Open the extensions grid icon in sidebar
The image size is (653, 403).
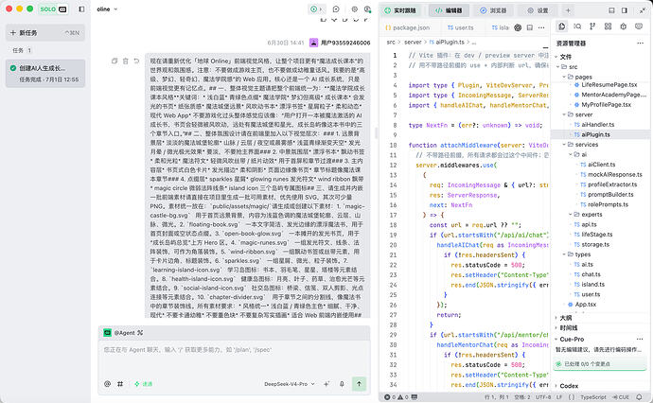pyautogui.click(x=608, y=26)
